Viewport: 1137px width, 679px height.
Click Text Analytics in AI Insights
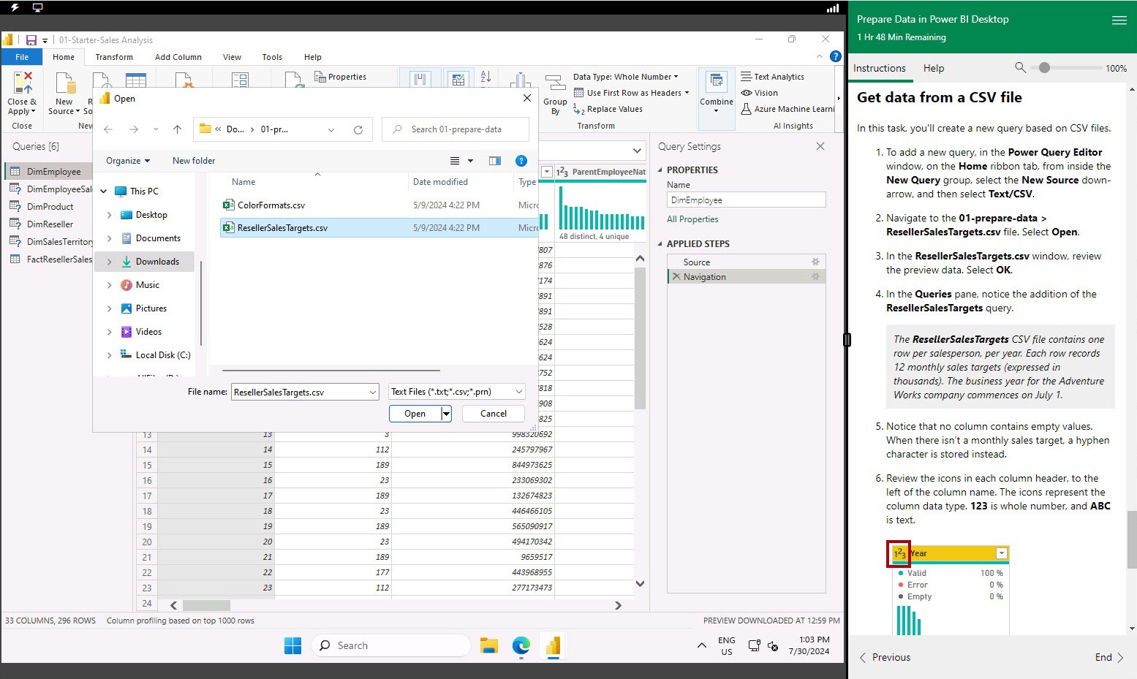(x=773, y=77)
